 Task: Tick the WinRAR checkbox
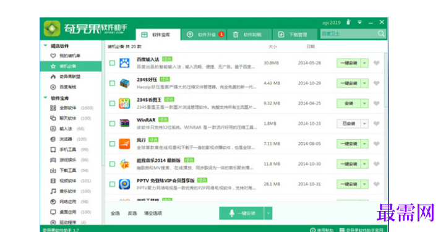coord(112,123)
